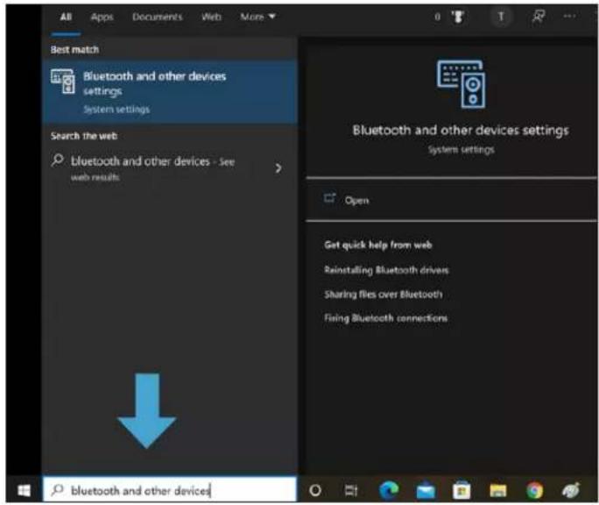Screen dimensions: 599x505
Task: Open Fixing Bluetooth connections help link
Action: 386,318
